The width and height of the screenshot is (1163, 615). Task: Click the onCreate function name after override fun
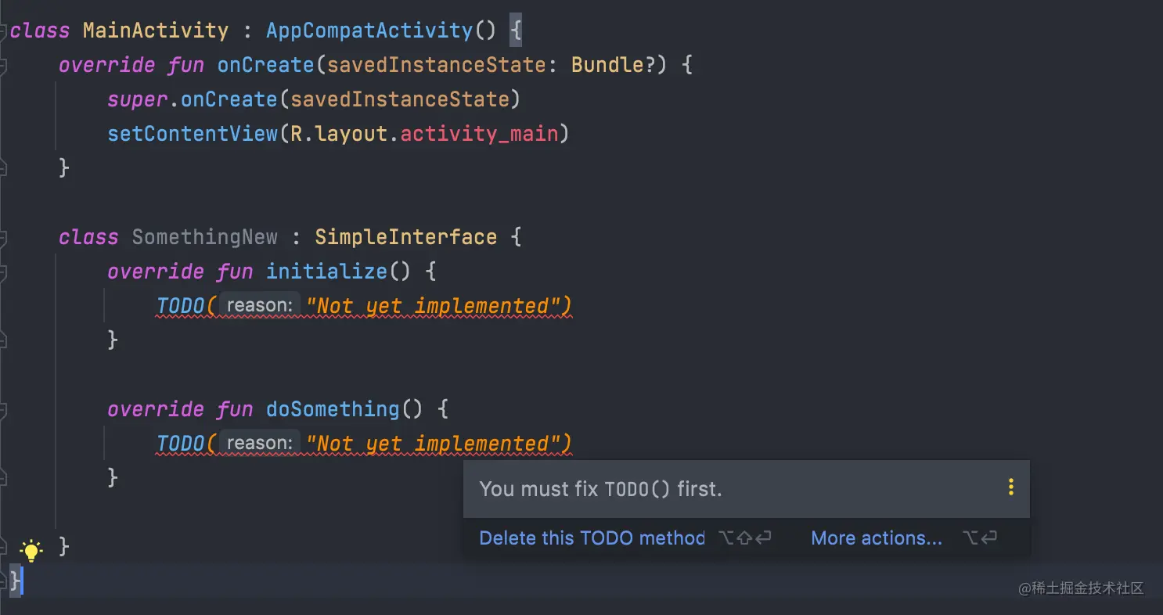pyautogui.click(x=266, y=65)
